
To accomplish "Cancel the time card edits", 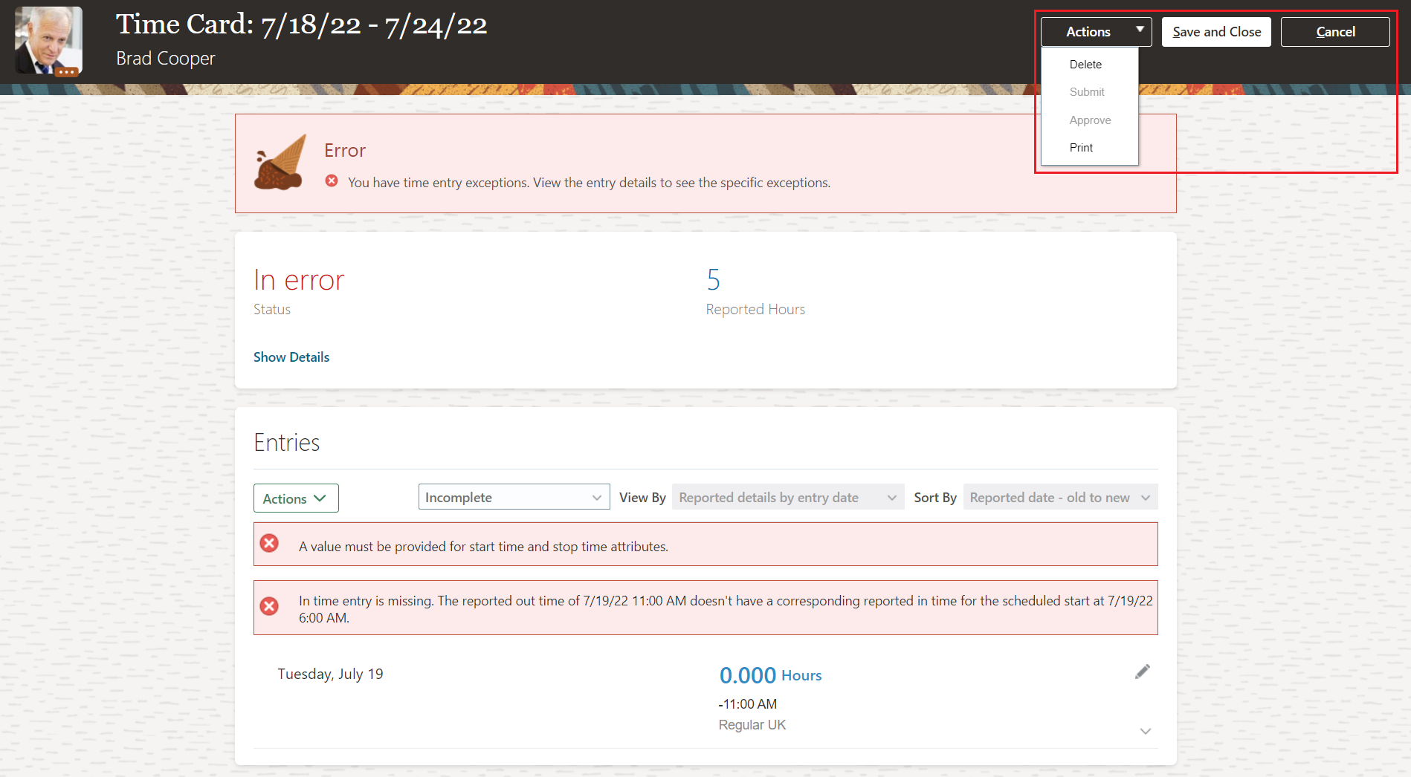I will [1335, 32].
